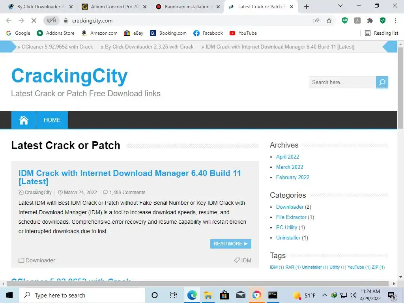Open the YouTube bookmark
Image resolution: width=404 pixels, height=303 pixels.
pyautogui.click(x=243, y=33)
